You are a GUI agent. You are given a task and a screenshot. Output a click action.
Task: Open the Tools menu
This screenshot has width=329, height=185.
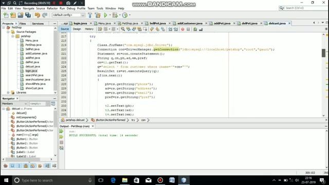pos(100,8)
